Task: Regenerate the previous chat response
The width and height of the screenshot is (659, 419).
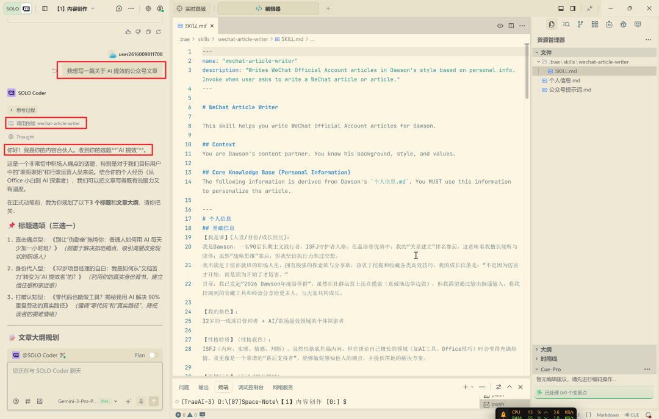Action: point(159,32)
